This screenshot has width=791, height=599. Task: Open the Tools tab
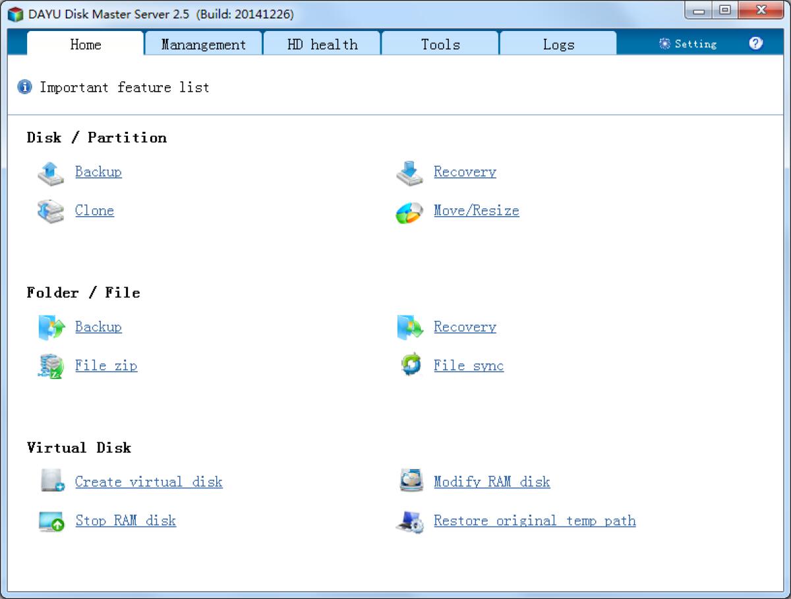440,43
